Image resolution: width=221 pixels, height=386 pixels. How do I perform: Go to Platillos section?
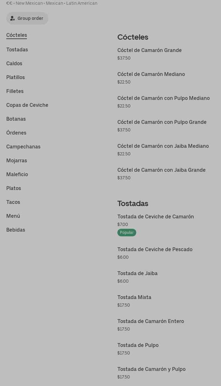(x=15, y=77)
